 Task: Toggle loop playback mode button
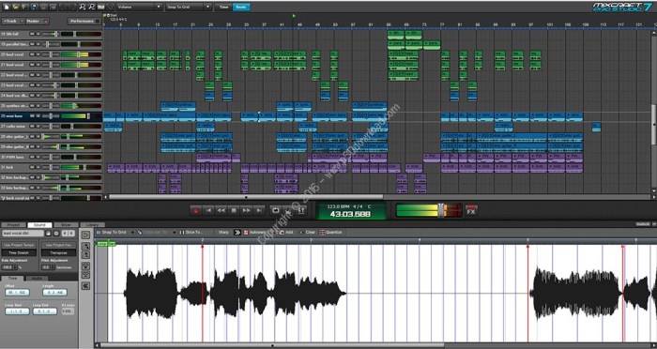pos(276,210)
